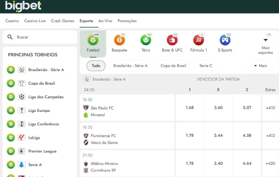Open +410 extras for São Paulo match

pyautogui.click(x=271, y=108)
